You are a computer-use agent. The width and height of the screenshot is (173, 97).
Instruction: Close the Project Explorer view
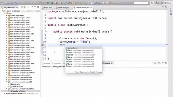(x=17, y=8)
